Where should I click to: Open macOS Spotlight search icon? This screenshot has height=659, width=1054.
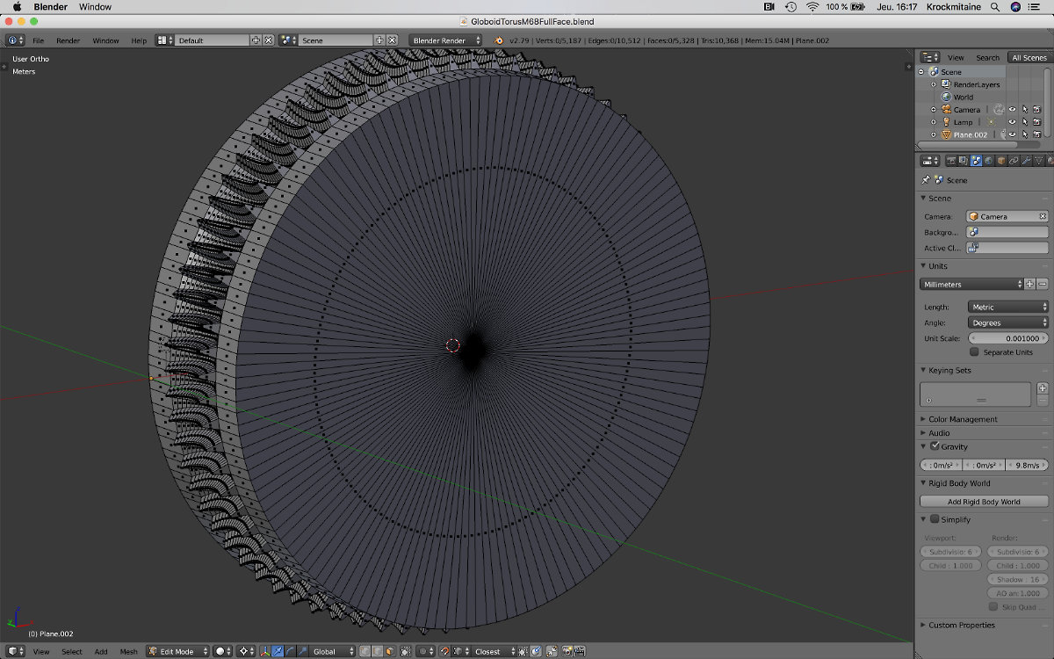pyautogui.click(x=994, y=7)
